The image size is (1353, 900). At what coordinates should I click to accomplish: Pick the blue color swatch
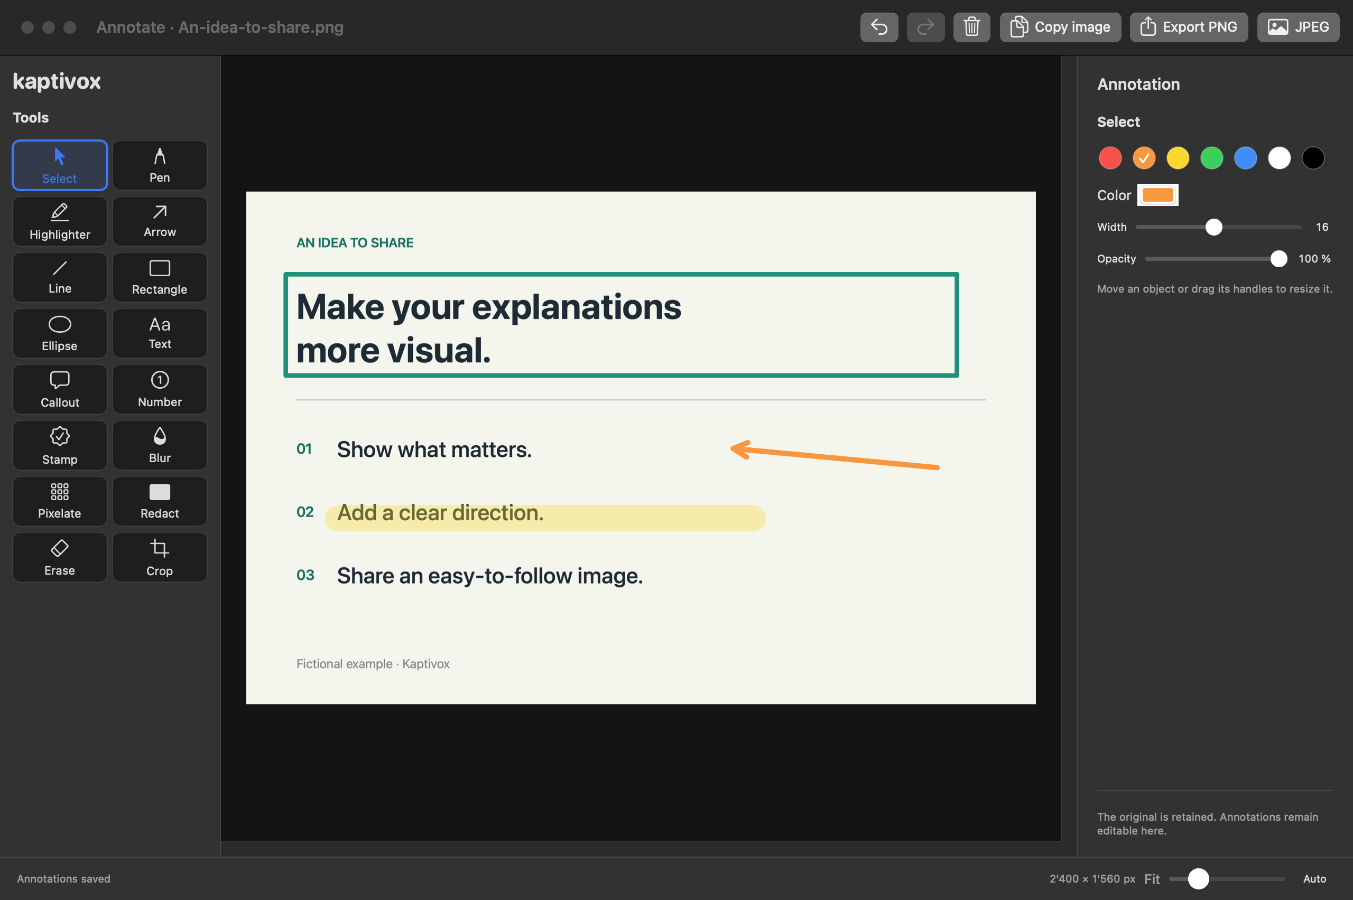pos(1246,158)
